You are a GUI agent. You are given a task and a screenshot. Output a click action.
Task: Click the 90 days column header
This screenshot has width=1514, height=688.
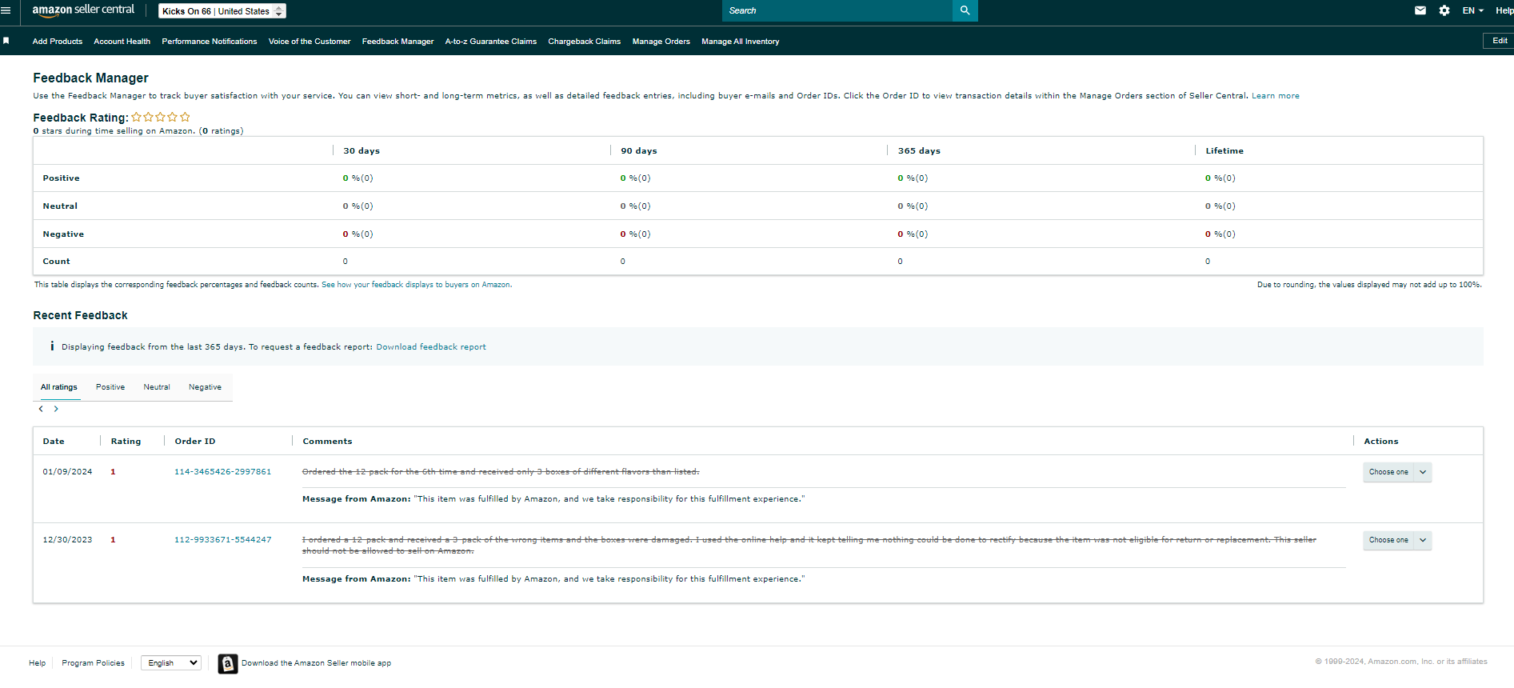(639, 151)
